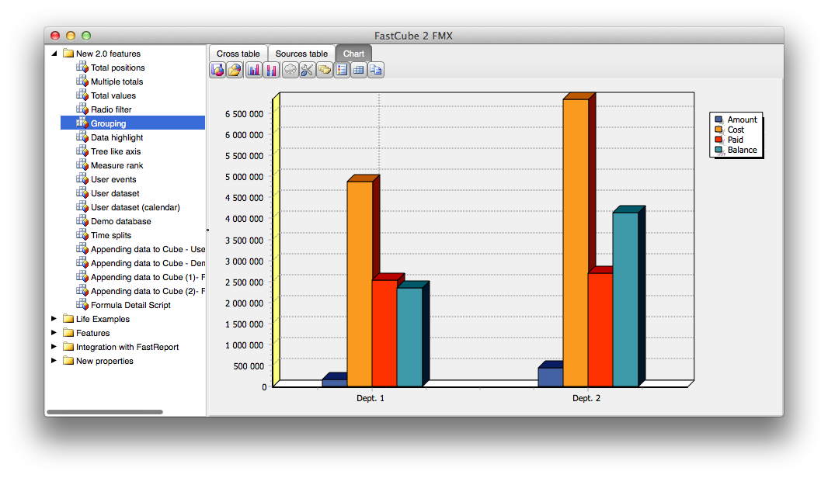Click the Dept. 2 teal Balance bar
Viewport: 828px width, 478px height.
tap(625, 300)
